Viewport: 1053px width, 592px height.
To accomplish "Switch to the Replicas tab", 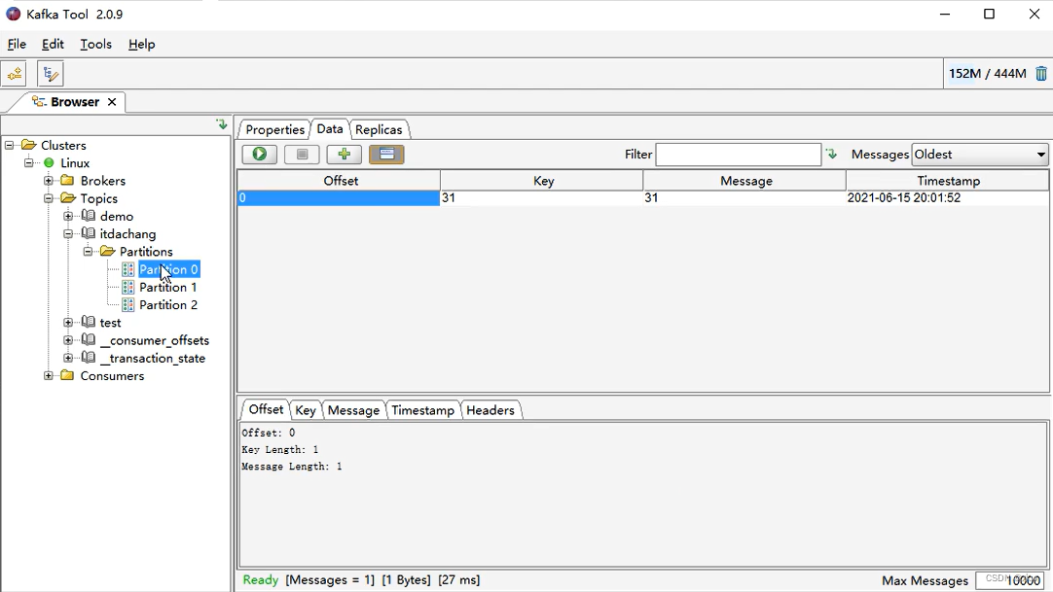I will (x=379, y=129).
